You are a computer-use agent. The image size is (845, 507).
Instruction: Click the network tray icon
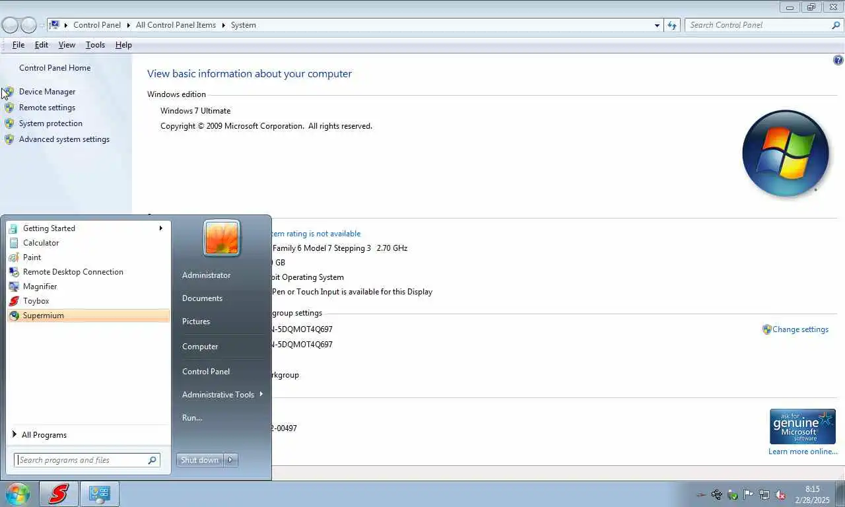pos(764,494)
